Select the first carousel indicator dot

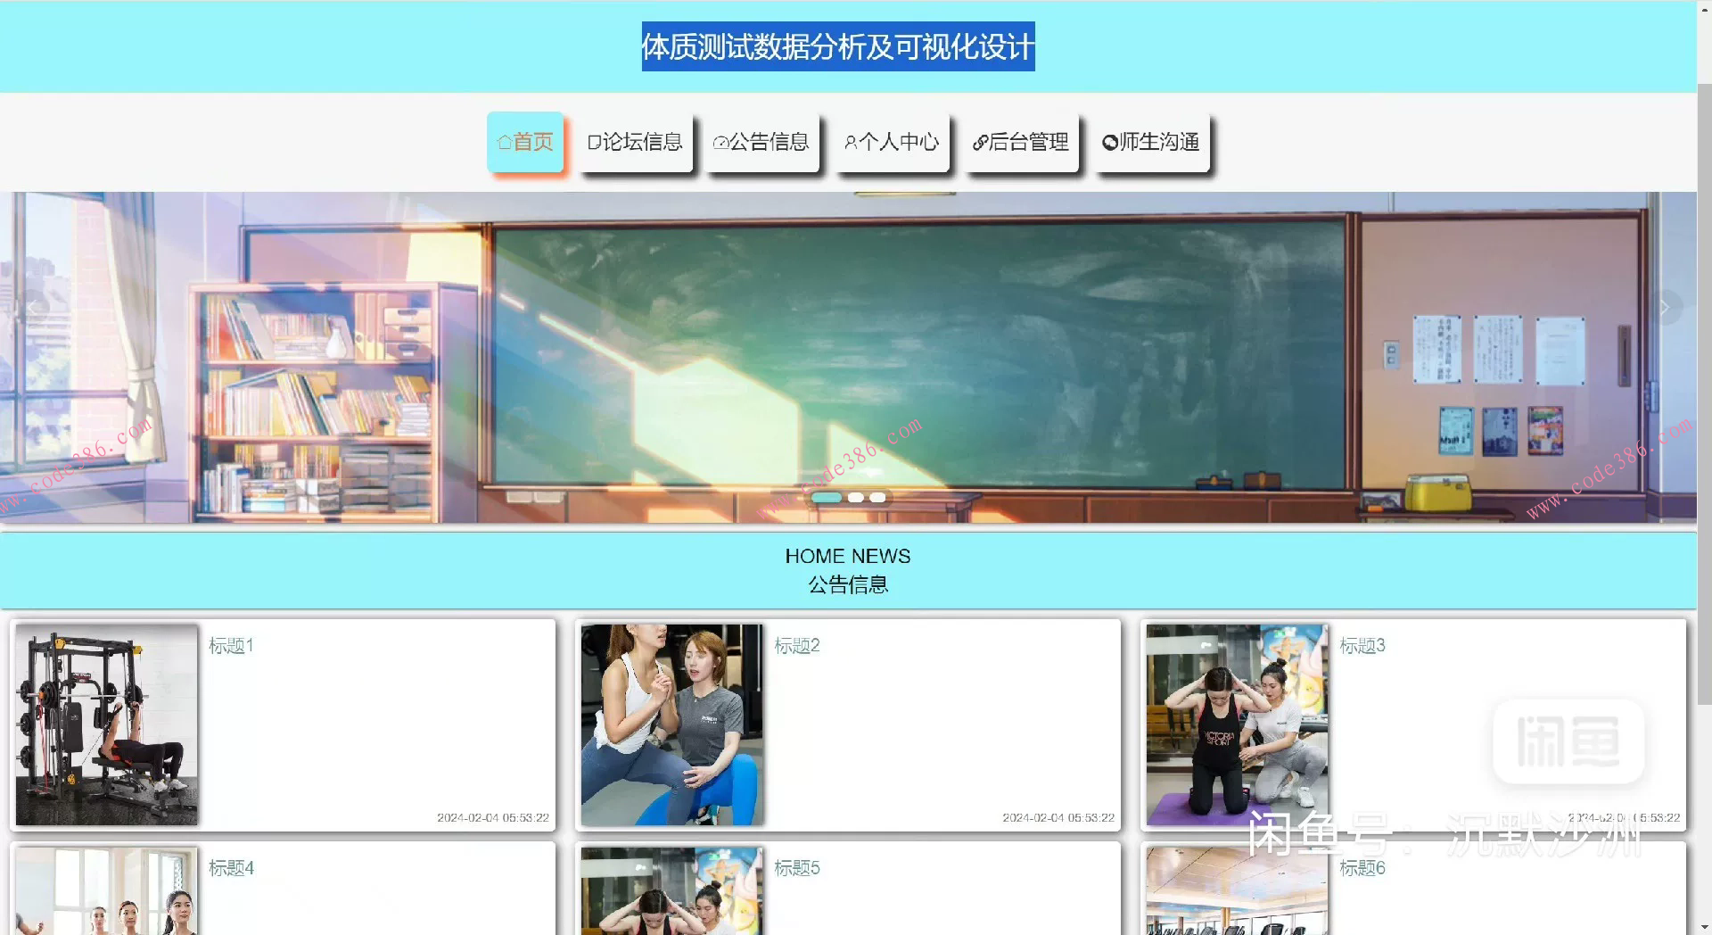tap(826, 498)
